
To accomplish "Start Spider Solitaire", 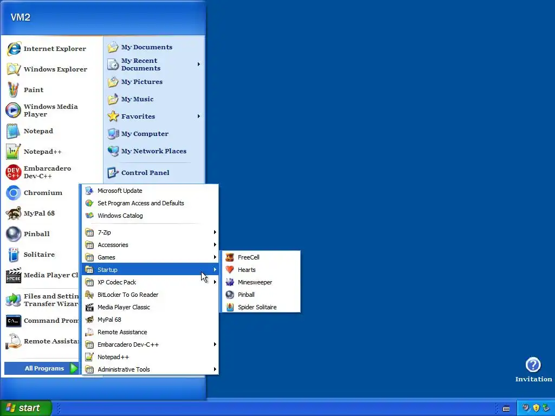I will 261,307.
